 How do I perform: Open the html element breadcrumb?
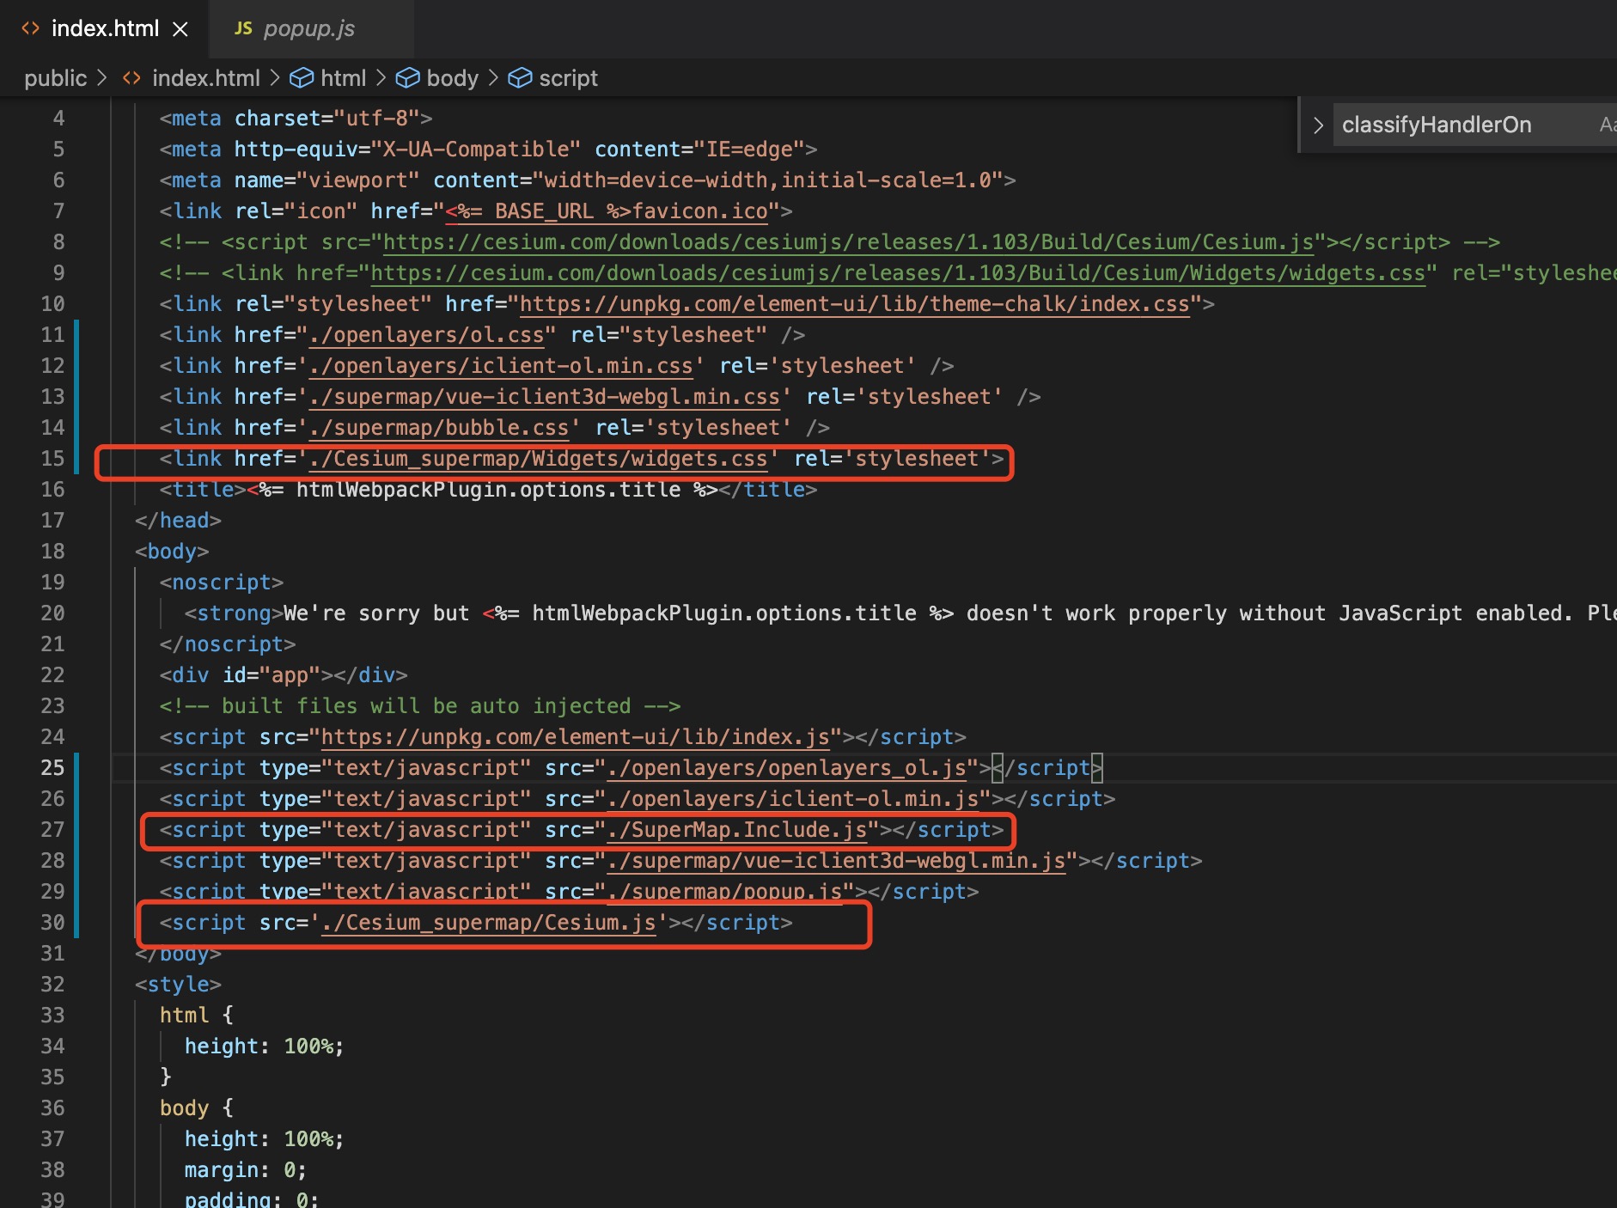coord(343,78)
